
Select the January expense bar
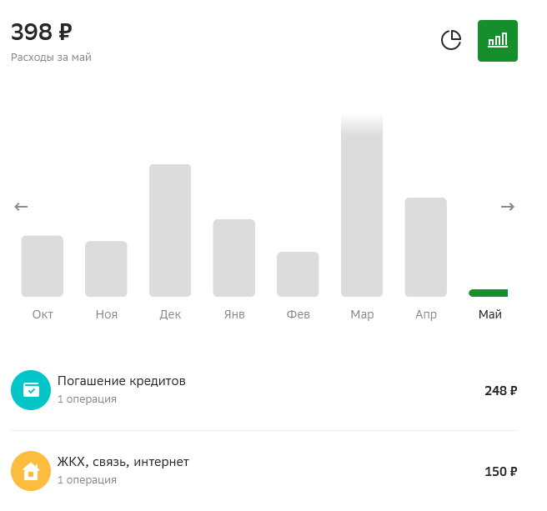[x=233, y=258]
